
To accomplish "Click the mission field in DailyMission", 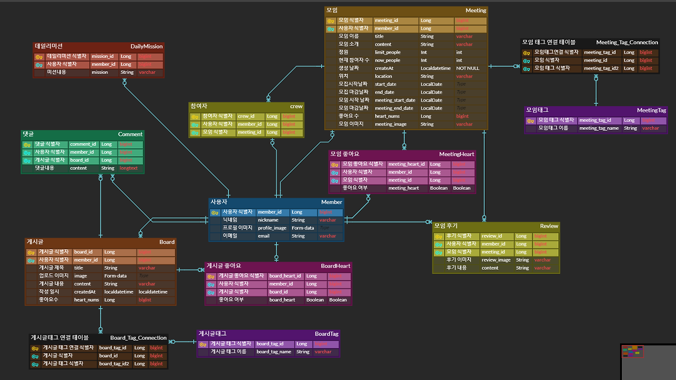I will point(99,72).
